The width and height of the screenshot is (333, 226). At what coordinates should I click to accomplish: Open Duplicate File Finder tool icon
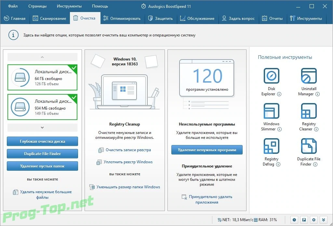309,146
